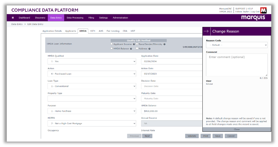Show Address help icon
Image resolution: width=278 pixels, height=147 pixels.
click(150, 49)
